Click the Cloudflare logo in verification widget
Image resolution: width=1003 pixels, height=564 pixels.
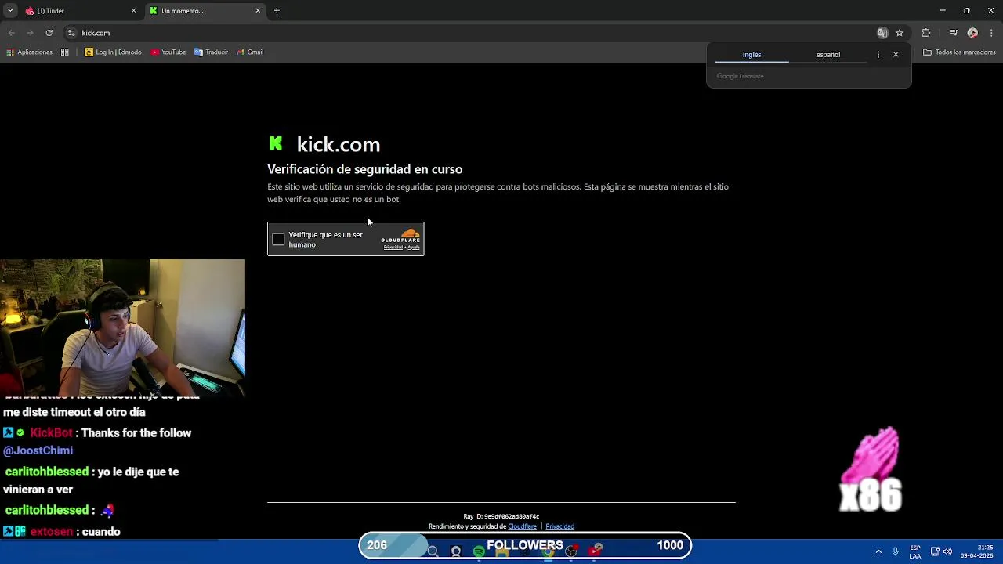400,235
